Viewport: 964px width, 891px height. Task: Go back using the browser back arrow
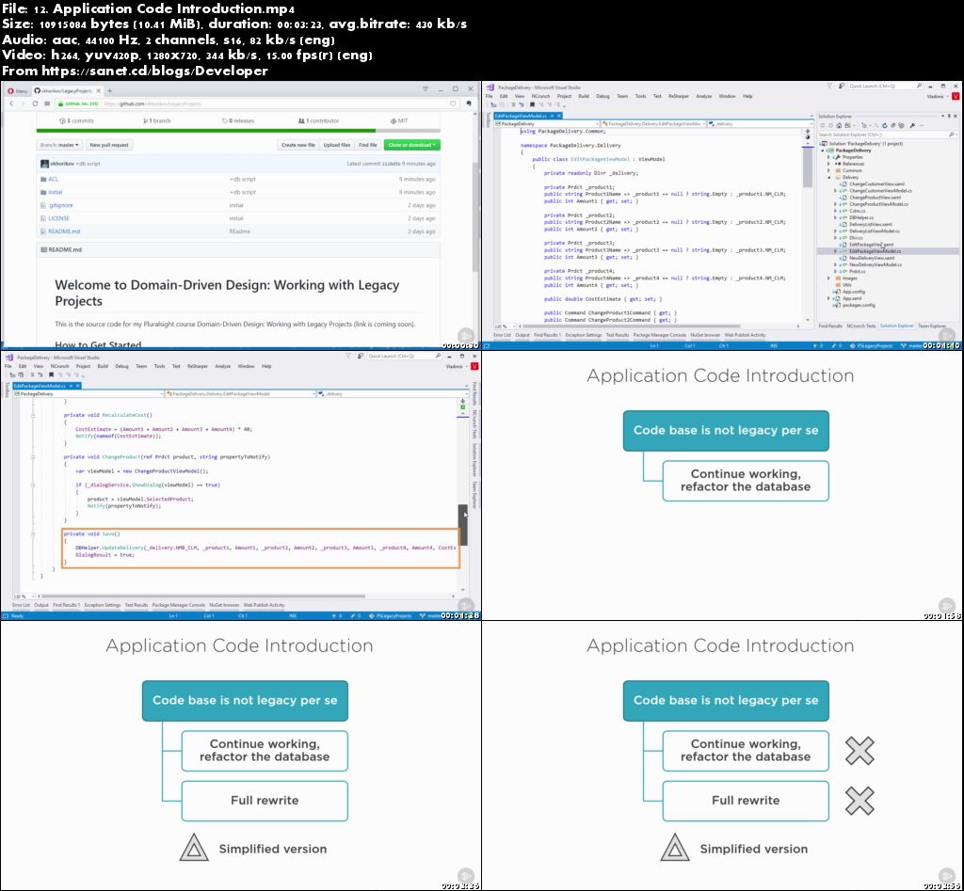[x=11, y=103]
